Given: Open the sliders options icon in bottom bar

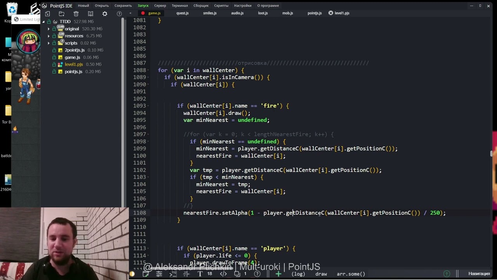Looking at the screenshot, I should [x=159, y=274].
